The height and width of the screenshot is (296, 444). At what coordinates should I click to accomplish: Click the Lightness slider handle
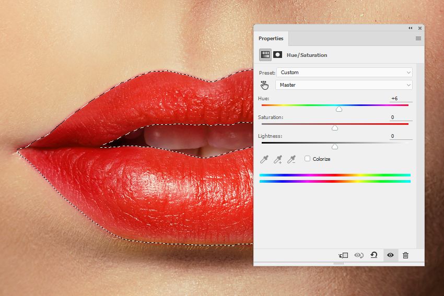click(335, 147)
